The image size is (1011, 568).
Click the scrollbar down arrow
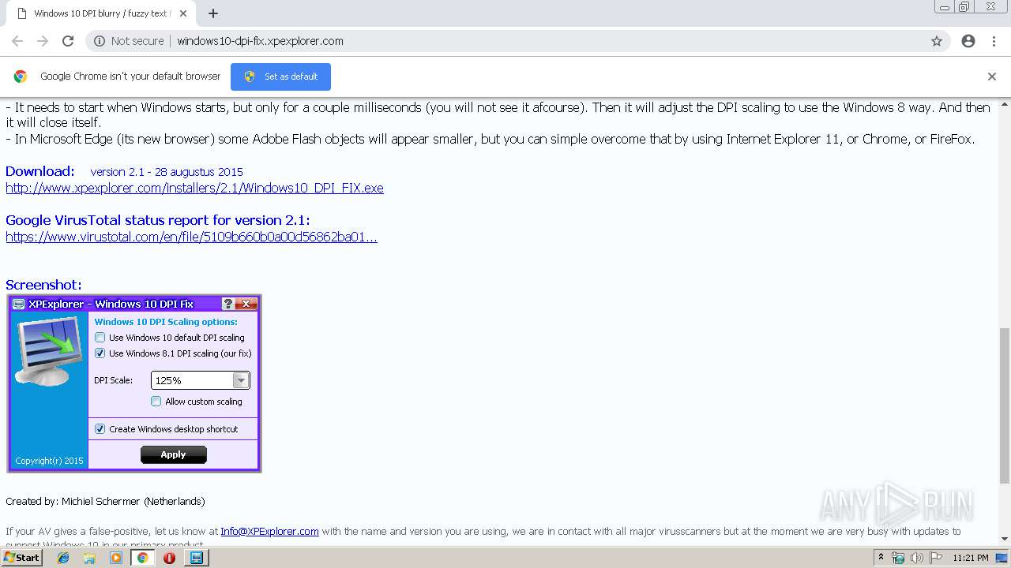(x=1005, y=540)
